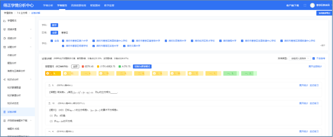Click 变式练习 link for question 二、5.
This screenshot has height=137, width=333.
[x=314, y=86]
